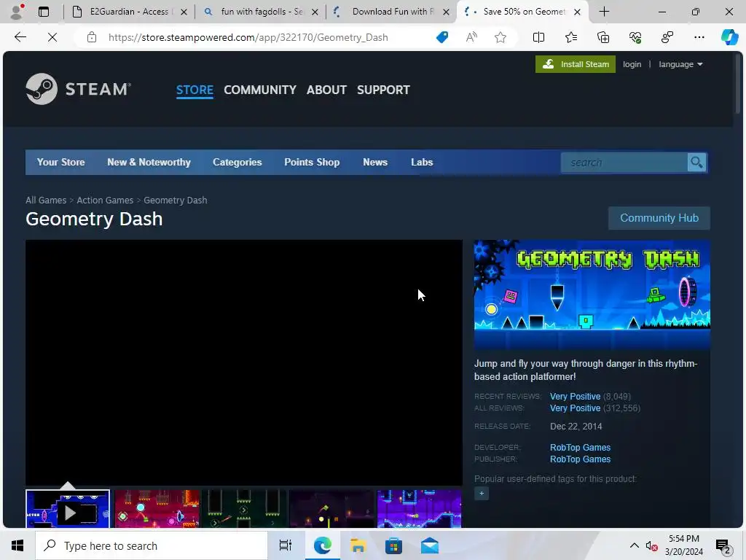The height and width of the screenshot is (560, 746).
Task: Click all reviews Very Positive link
Action: click(x=576, y=408)
